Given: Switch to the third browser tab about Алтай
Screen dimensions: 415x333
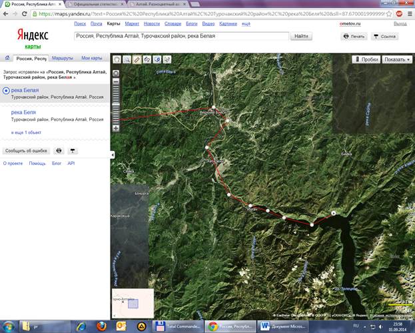Looking at the screenshot, I should (158, 4).
